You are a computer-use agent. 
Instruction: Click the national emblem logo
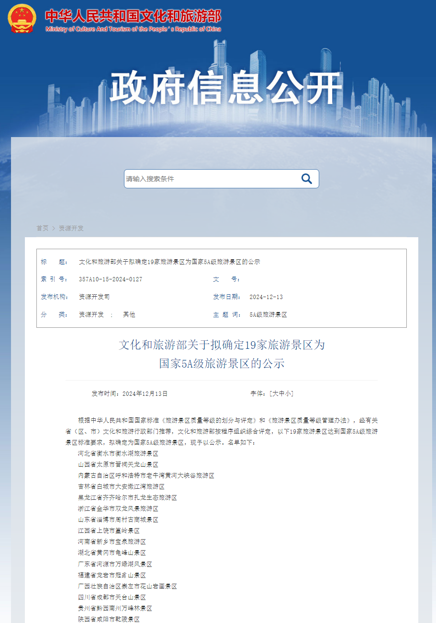(22, 18)
